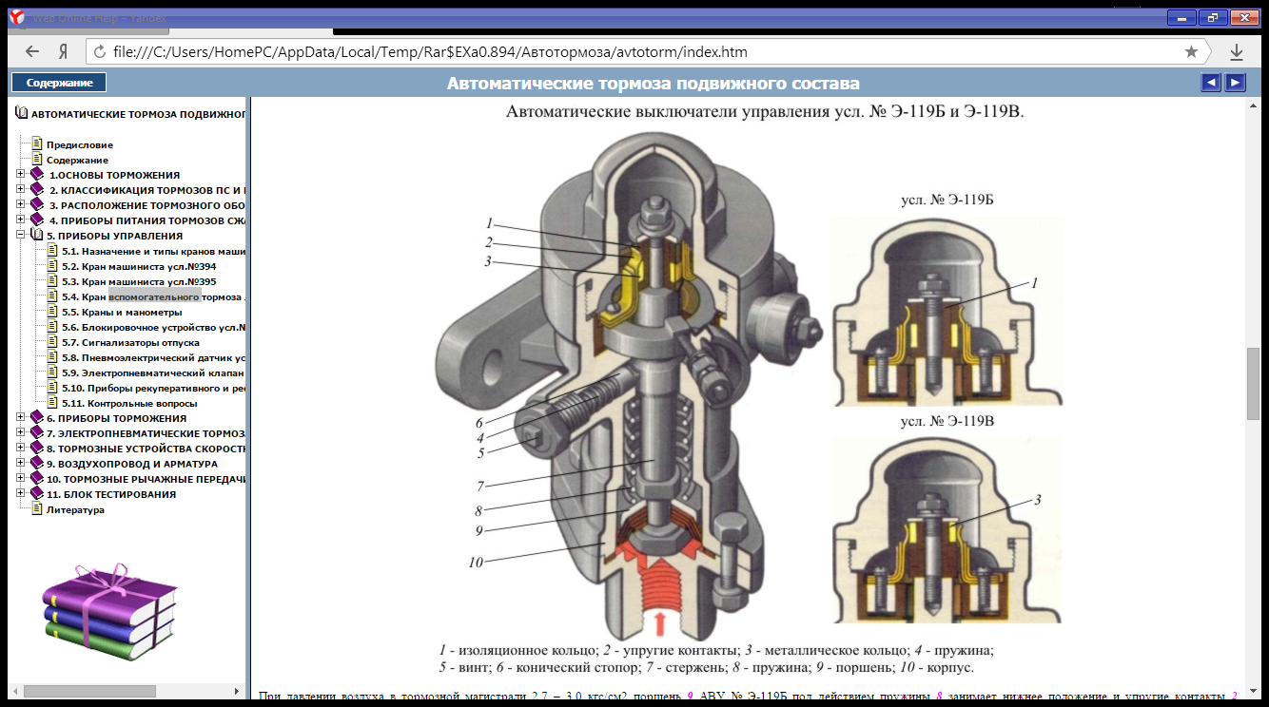Screen dimensions: 1269x707
Task: Click page icon beside Литература
Action: pos(38,509)
